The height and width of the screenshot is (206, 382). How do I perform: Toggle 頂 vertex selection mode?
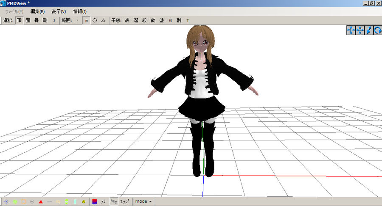pos(20,20)
